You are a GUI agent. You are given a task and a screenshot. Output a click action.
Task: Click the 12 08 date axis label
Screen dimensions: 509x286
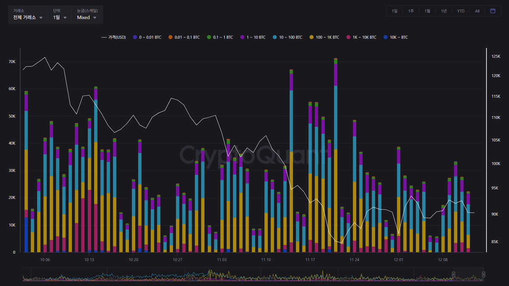443,259
